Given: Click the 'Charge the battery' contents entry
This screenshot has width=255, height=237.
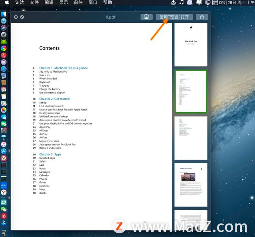Looking at the screenshot, I should coord(49,89).
